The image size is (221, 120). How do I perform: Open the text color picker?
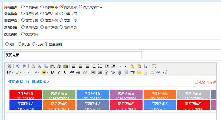[37, 72]
